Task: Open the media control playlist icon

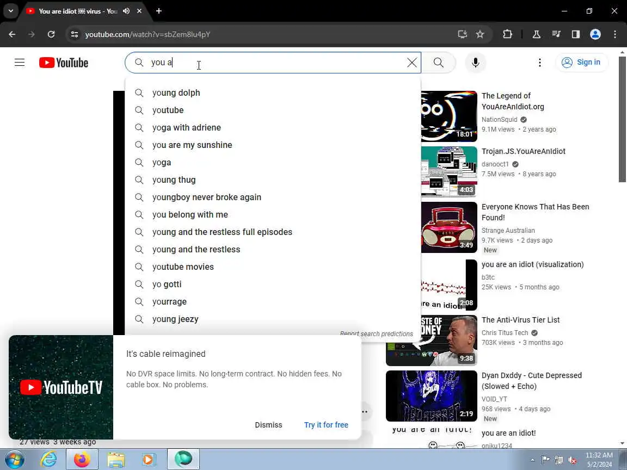Action: tap(556, 34)
